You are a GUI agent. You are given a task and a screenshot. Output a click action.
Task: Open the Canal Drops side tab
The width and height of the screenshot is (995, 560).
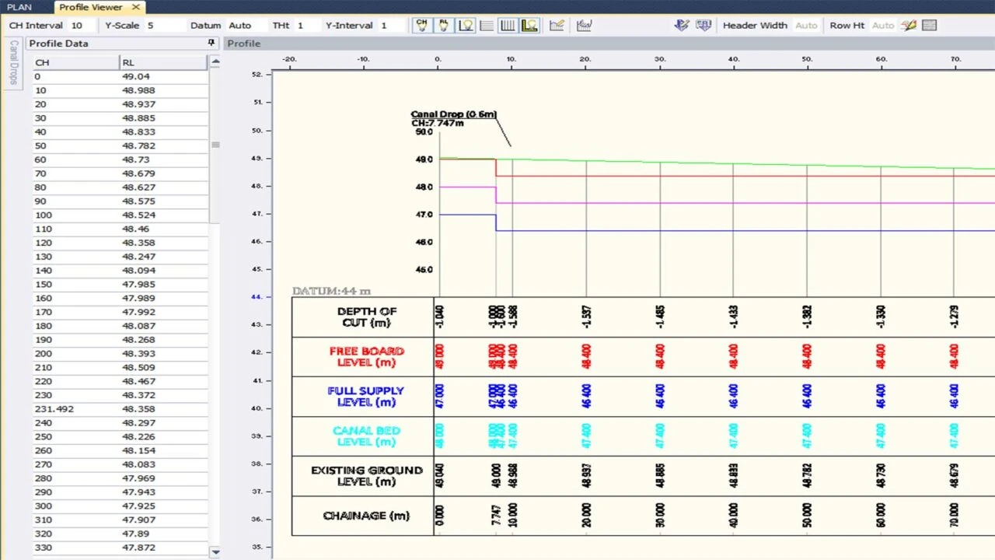(13, 63)
